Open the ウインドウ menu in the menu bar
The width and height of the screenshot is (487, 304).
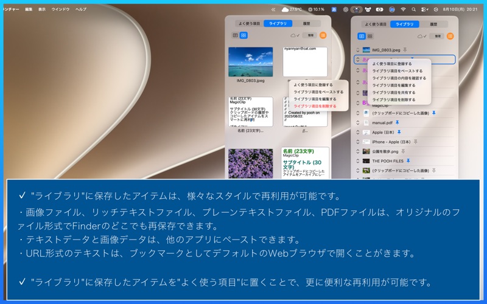click(60, 9)
